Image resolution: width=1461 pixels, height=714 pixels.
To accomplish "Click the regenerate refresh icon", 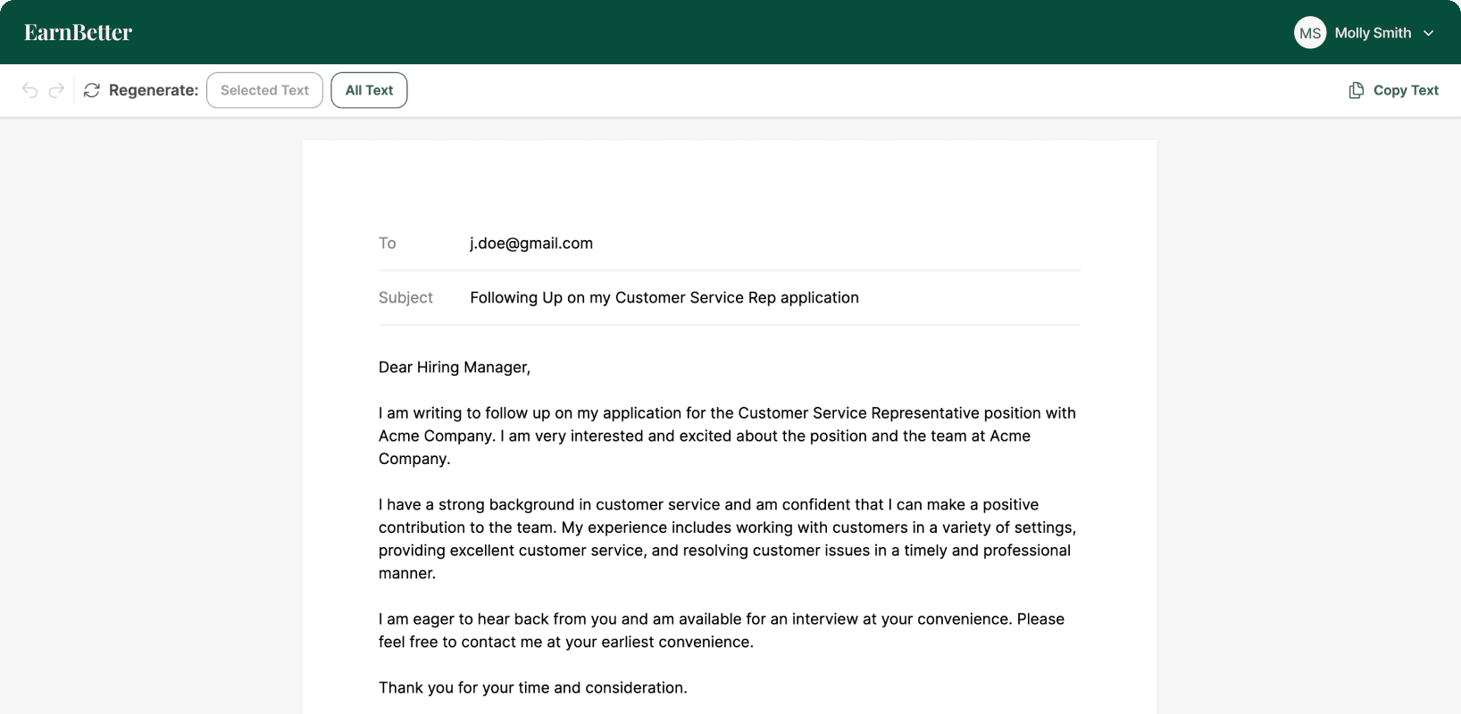I will point(92,90).
